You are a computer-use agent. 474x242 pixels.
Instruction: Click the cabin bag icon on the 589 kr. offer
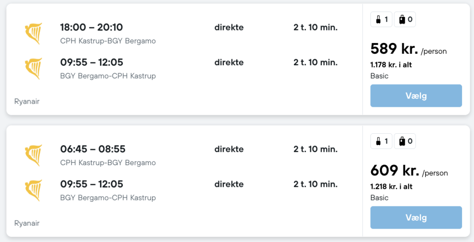[379, 19]
